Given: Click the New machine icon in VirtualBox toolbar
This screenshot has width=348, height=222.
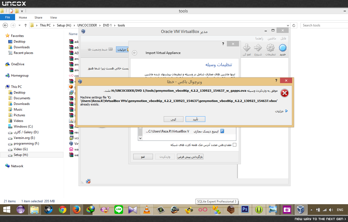Looking at the screenshot, I should coord(282,48).
